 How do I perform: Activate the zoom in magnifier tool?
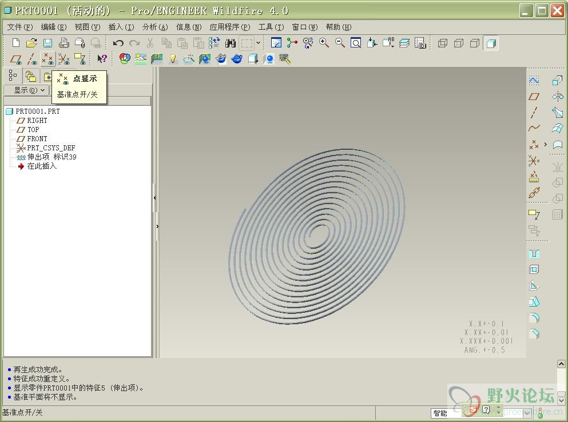tap(324, 43)
